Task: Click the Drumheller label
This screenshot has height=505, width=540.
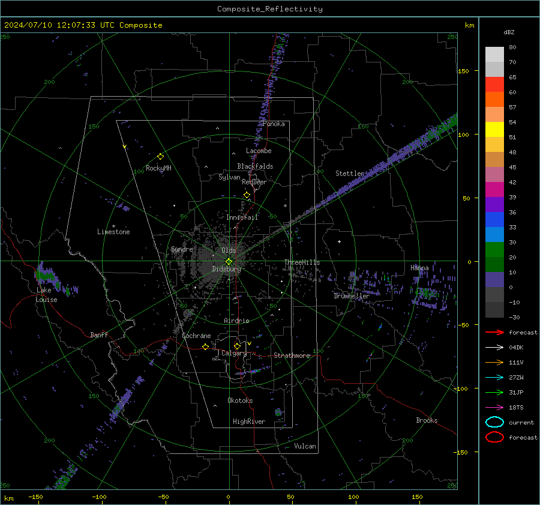Action: tap(352, 296)
